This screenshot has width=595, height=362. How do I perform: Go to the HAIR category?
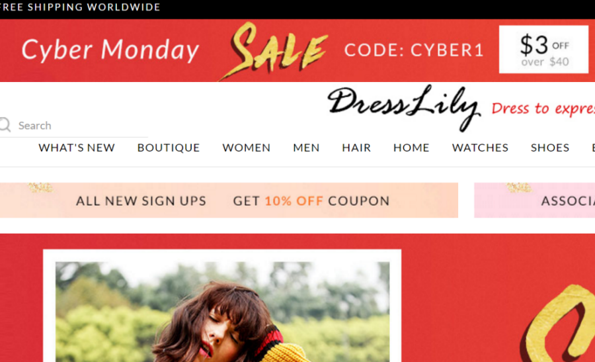pyautogui.click(x=356, y=148)
